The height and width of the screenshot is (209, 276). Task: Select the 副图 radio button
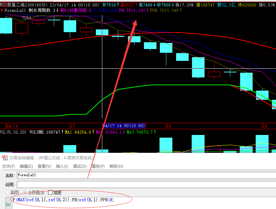click(7, 192)
